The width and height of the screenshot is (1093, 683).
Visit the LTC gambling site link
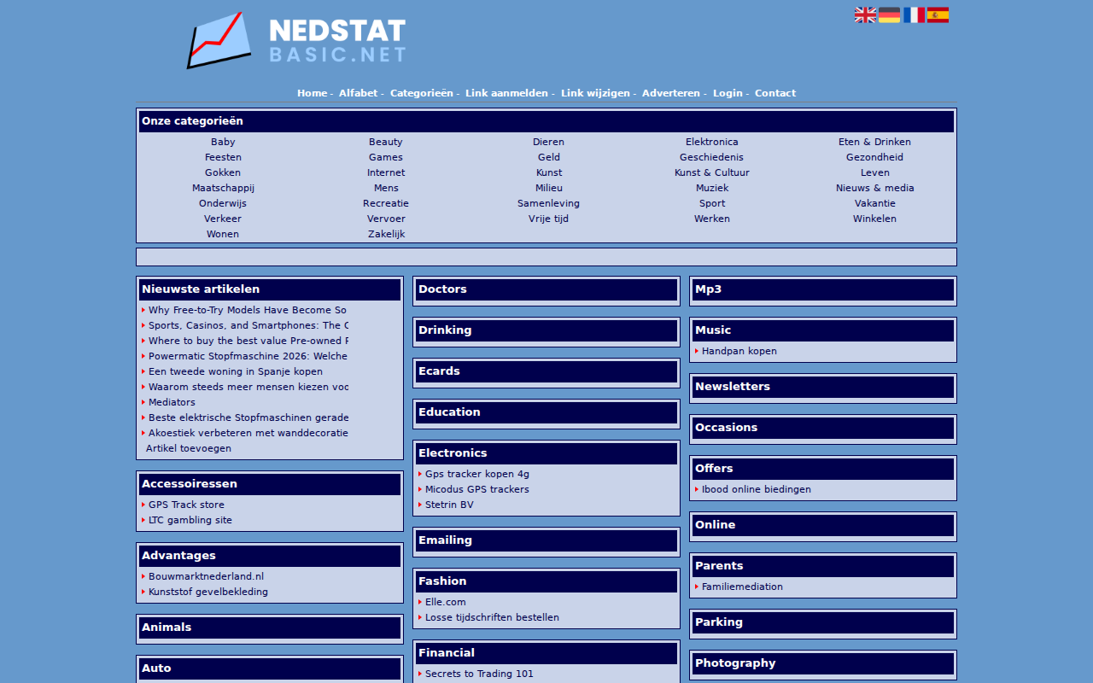[190, 520]
